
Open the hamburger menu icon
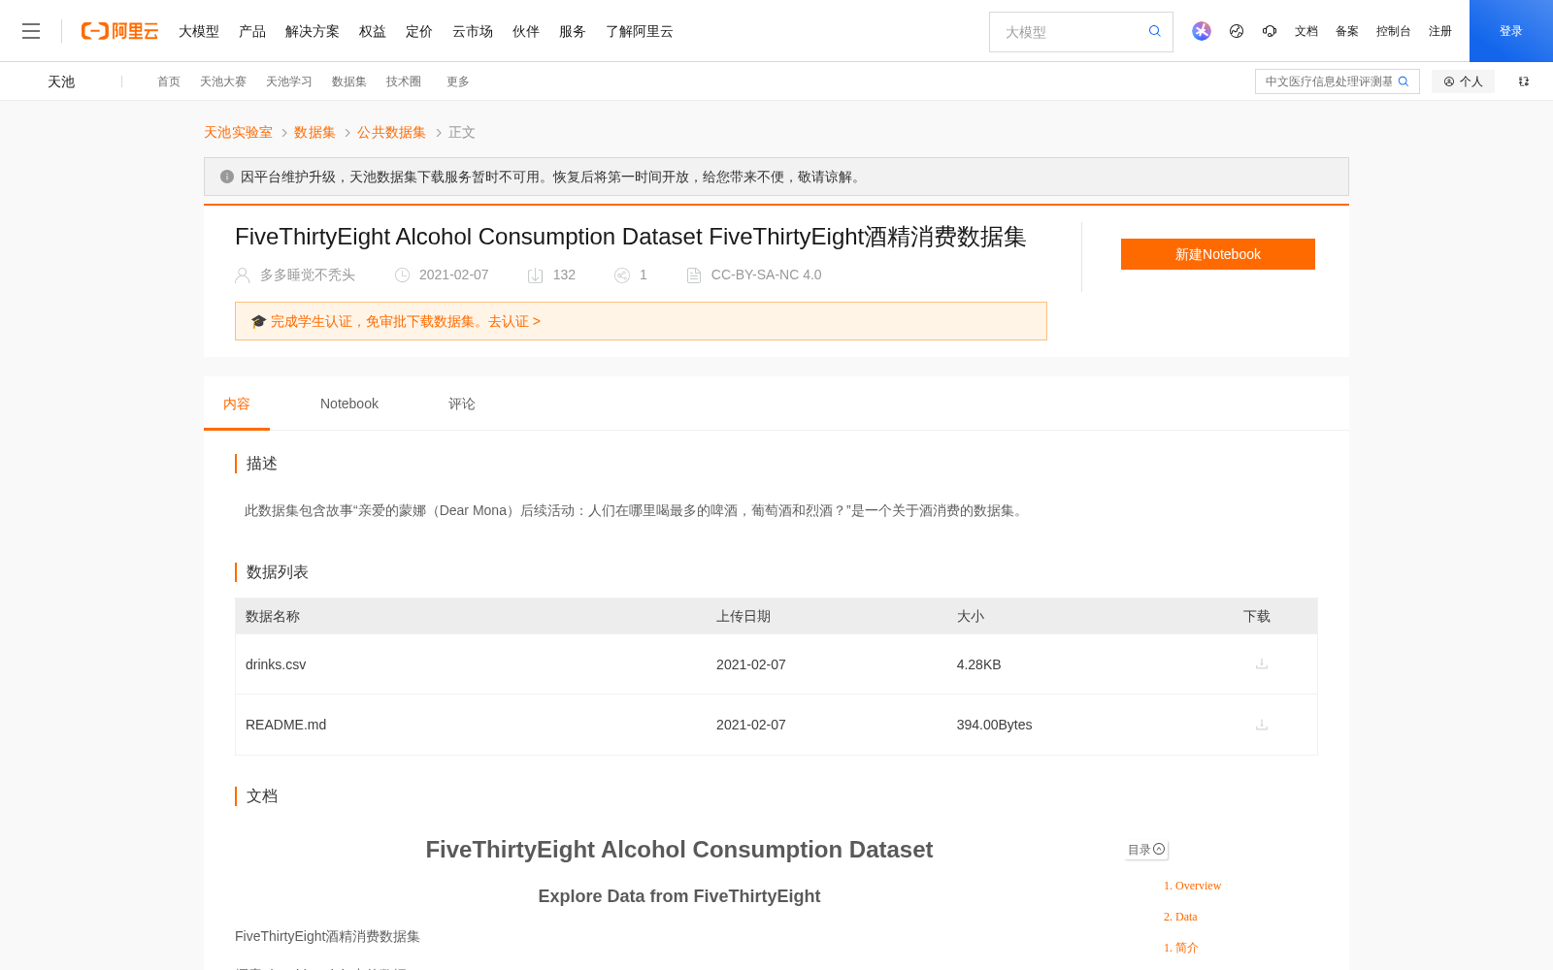[x=31, y=31]
